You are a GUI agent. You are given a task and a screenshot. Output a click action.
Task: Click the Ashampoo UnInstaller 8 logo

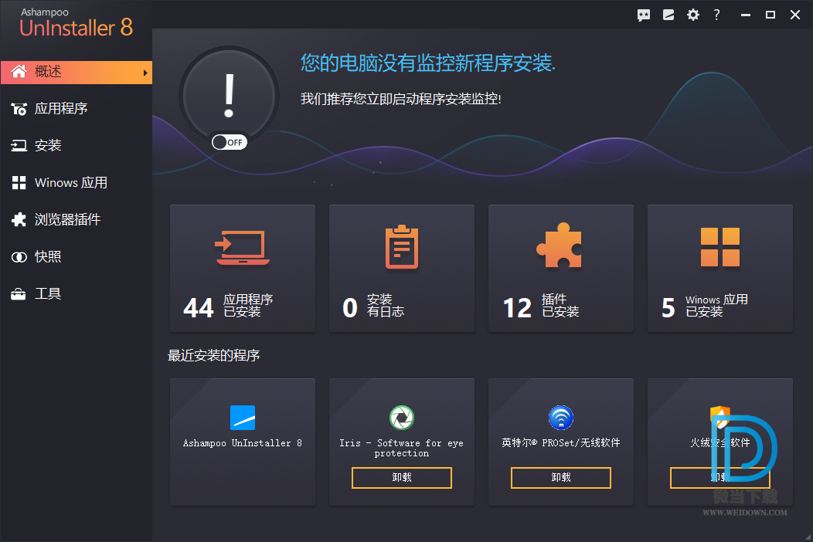pos(77,23)
